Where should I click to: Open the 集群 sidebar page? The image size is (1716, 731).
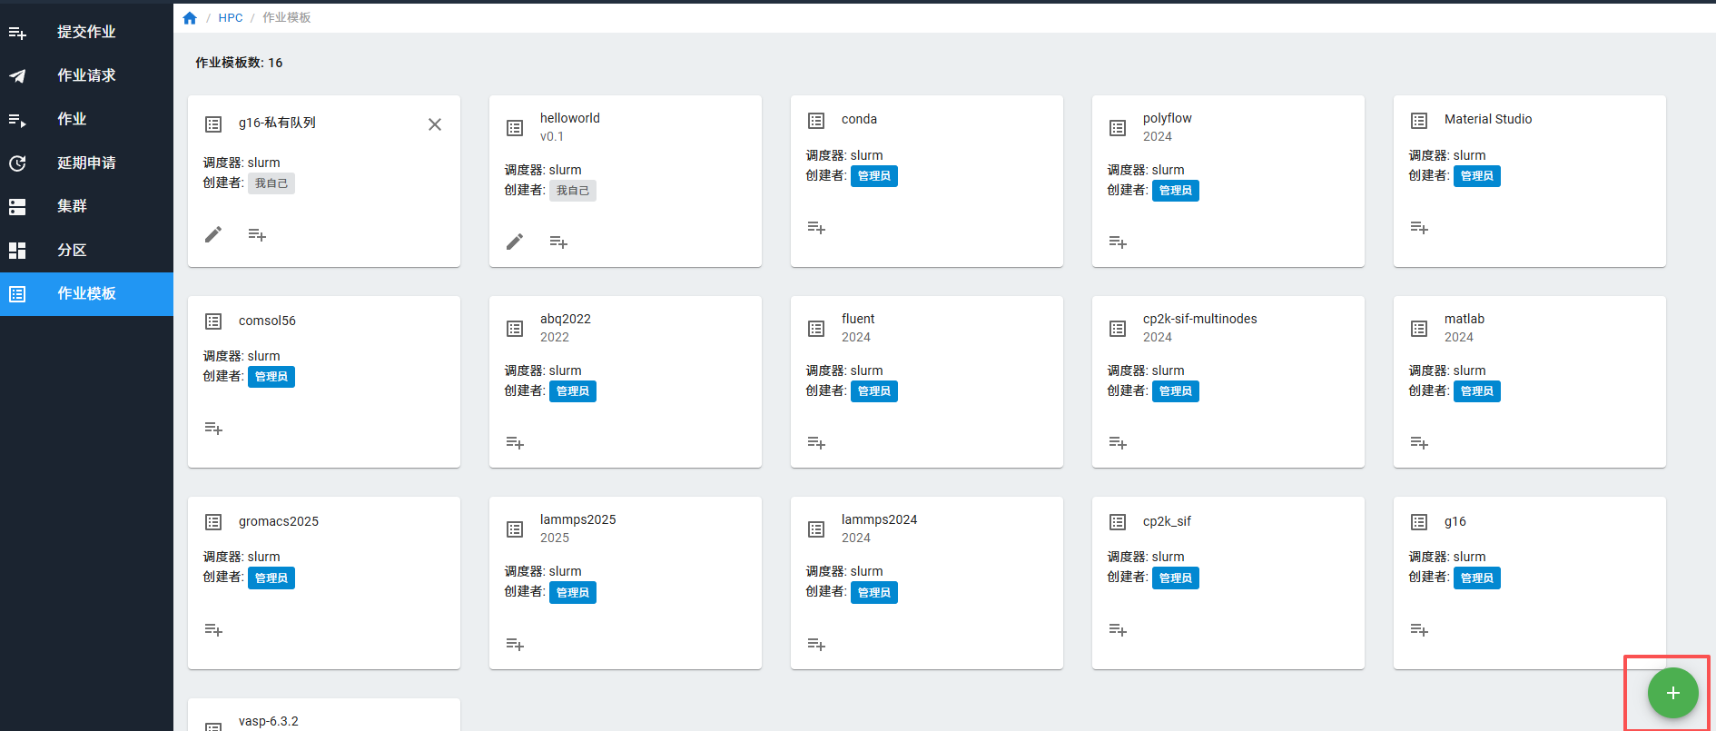(x=72, y=207)
